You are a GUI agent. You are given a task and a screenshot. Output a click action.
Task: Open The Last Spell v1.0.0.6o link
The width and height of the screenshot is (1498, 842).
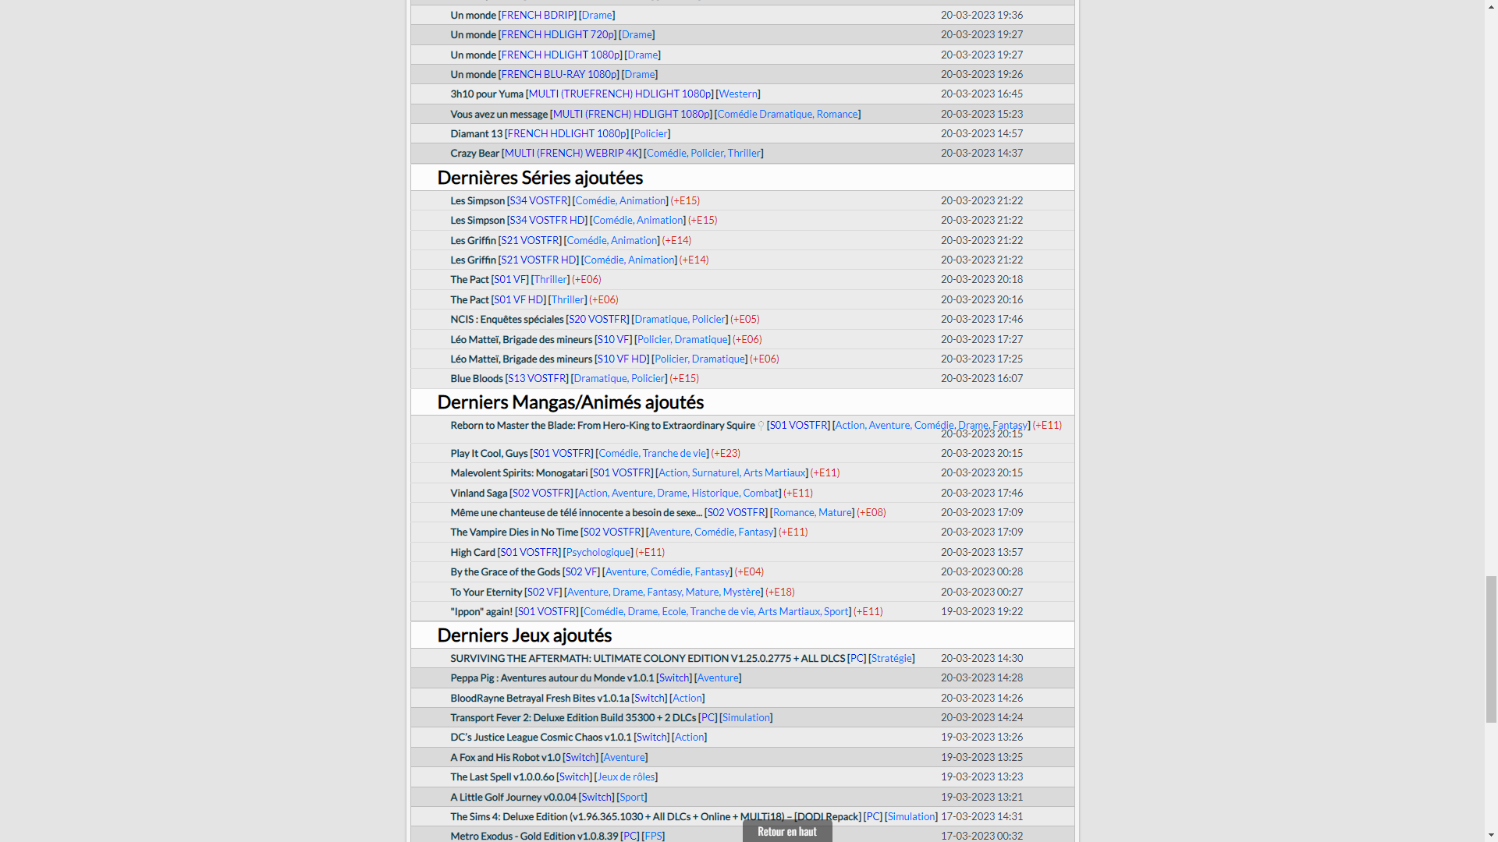[502, 777]
